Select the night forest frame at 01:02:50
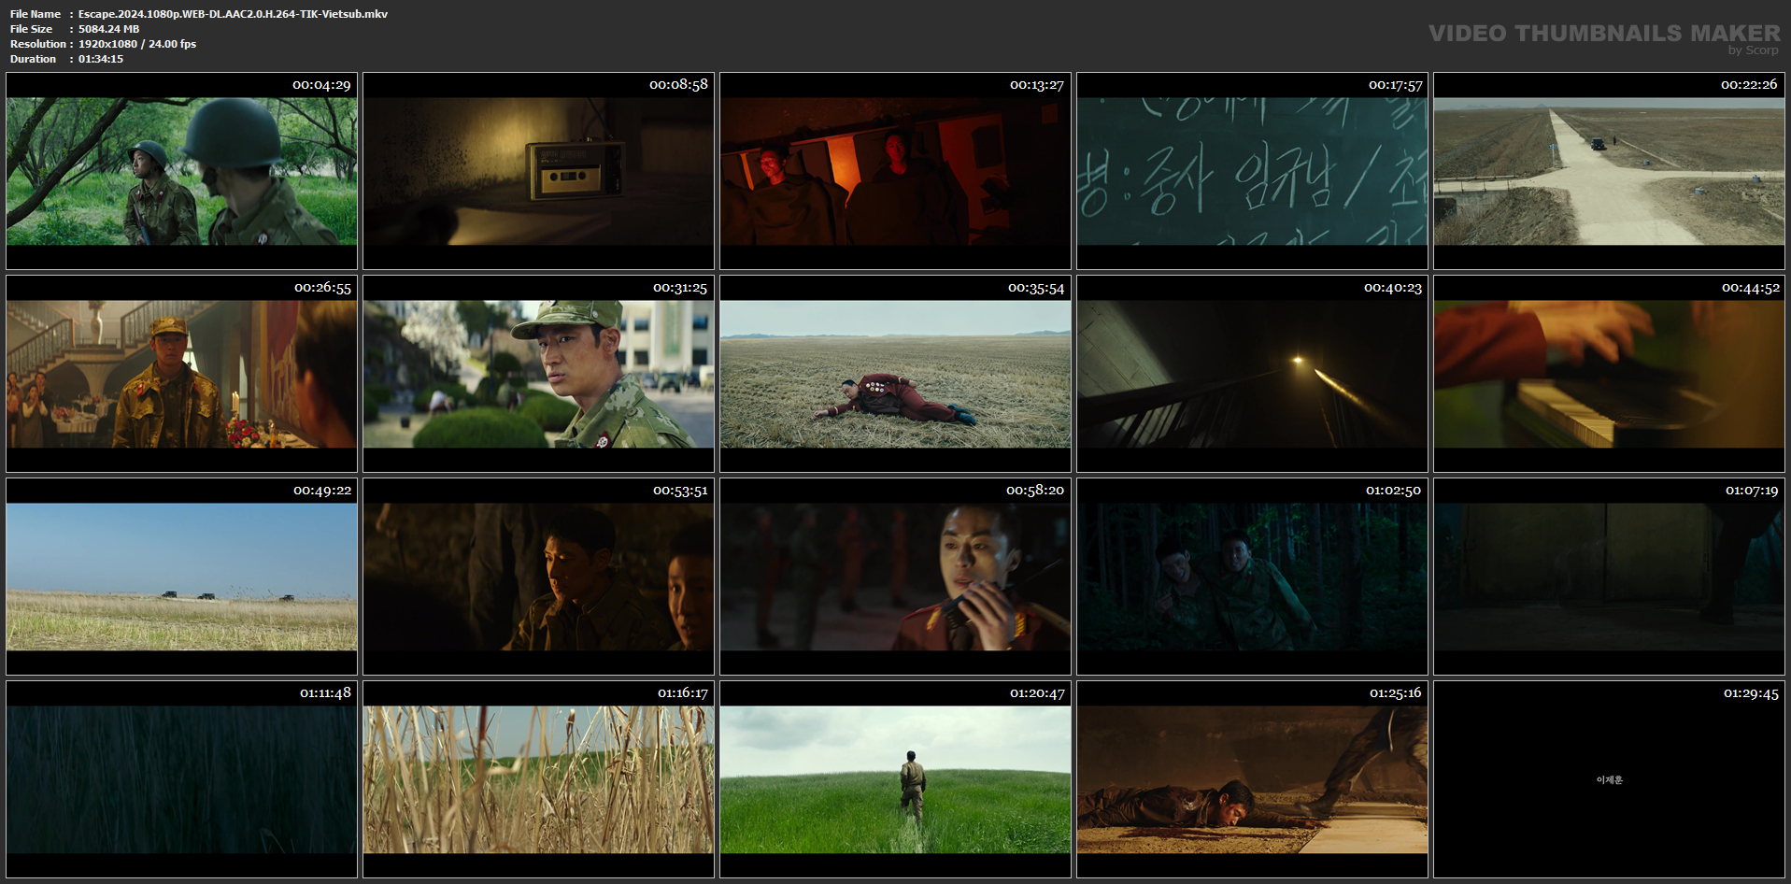Viewport: 1791px width, 884px height. point(1252,577)
